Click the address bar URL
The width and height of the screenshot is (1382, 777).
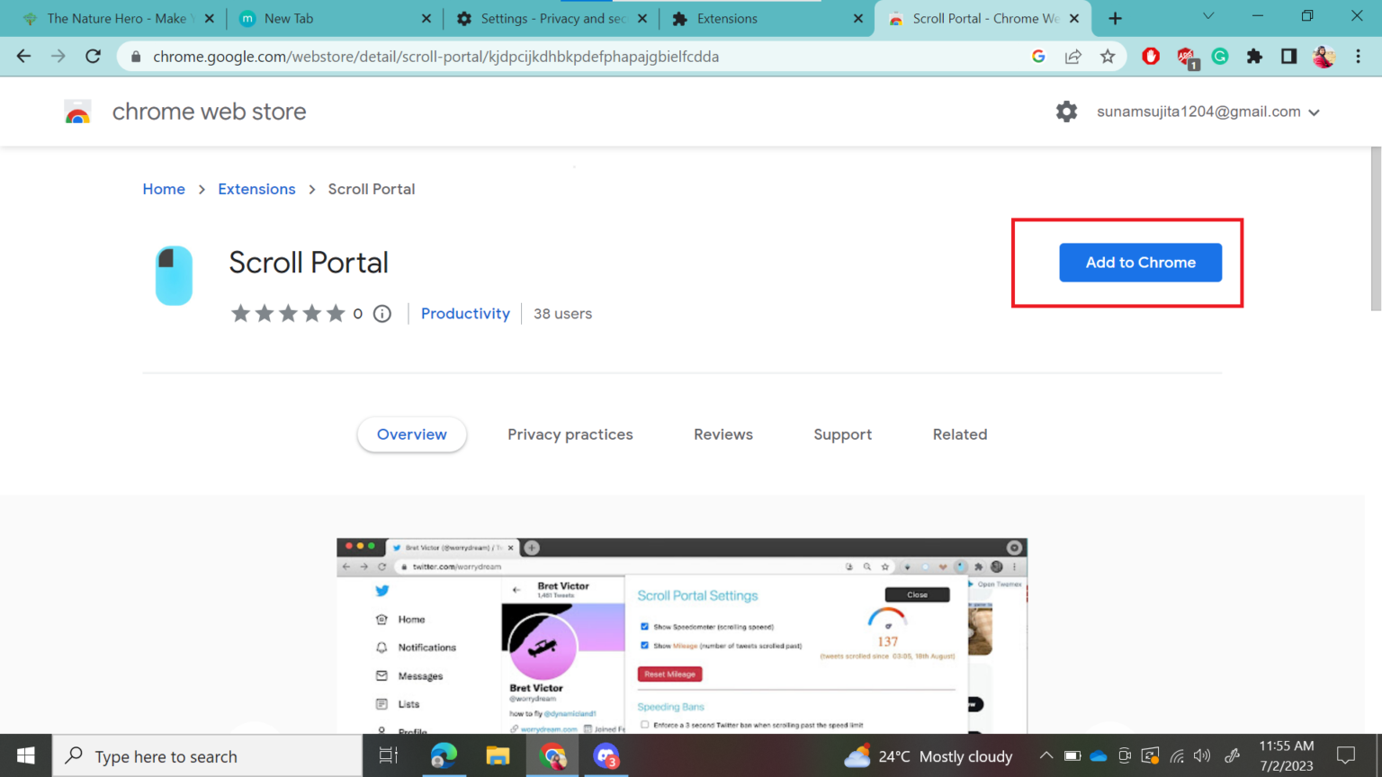[435, 56]
